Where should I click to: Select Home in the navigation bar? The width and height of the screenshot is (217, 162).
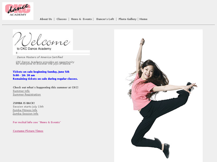coord(143,19)
